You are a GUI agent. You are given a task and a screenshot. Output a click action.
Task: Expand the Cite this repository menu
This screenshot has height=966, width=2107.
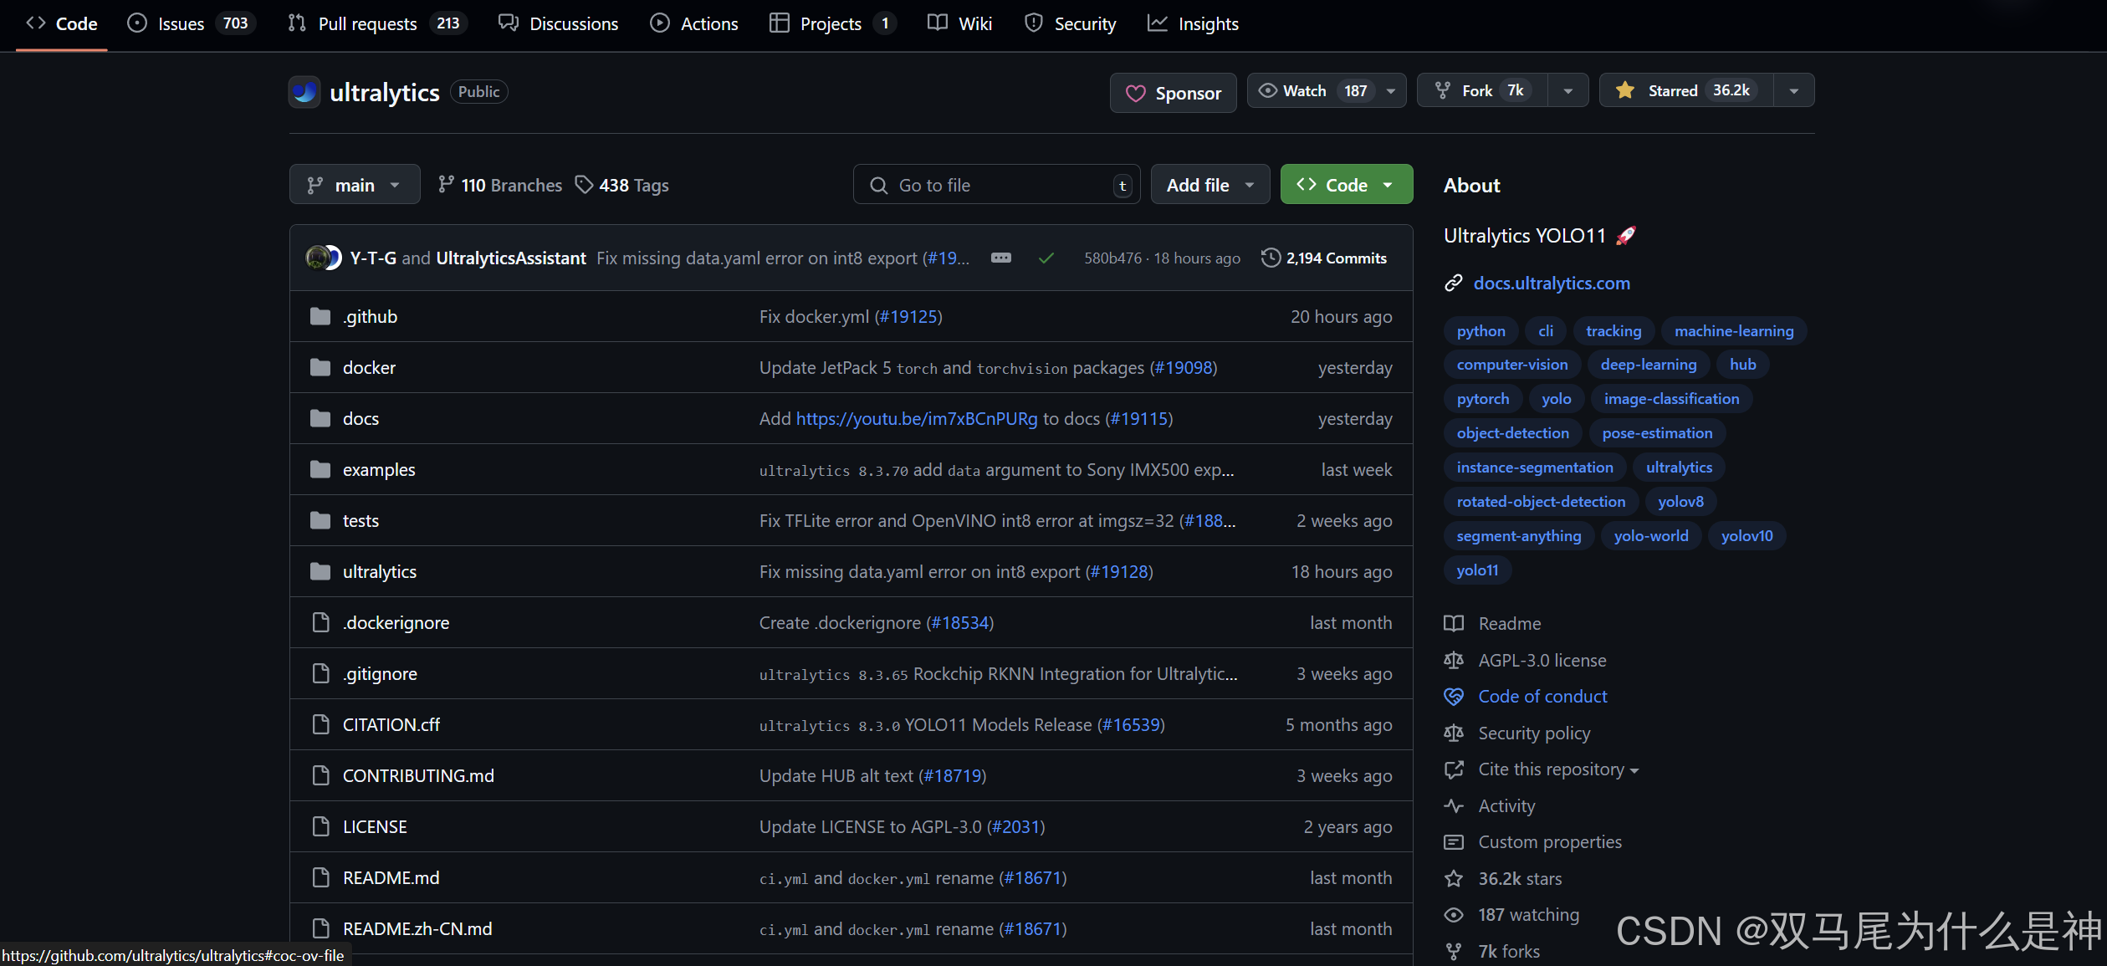[x=1557, y=769]
